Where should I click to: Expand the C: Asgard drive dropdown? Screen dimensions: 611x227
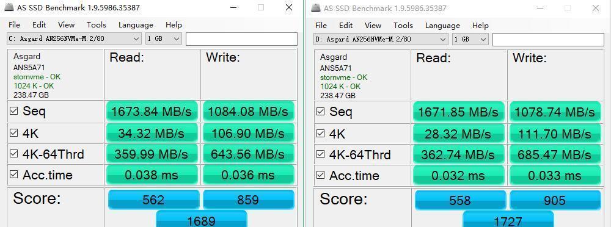point(74,38)
